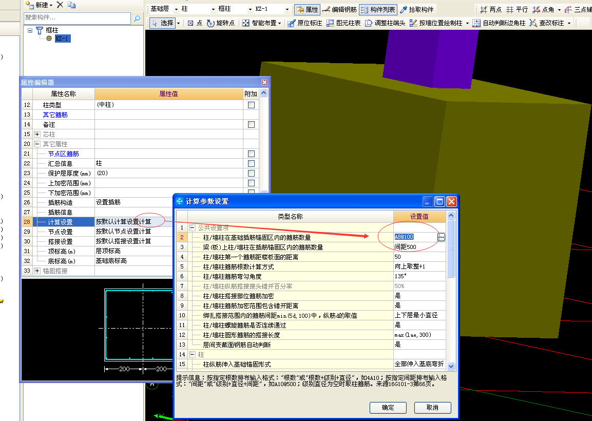
Task: Toggle 附加 checkbox for 上加密范围 row
Action: pyautogui.click(x=251, y=183)
